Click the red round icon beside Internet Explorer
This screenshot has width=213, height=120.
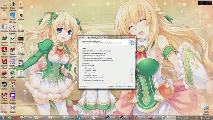(x=16, y=118)
